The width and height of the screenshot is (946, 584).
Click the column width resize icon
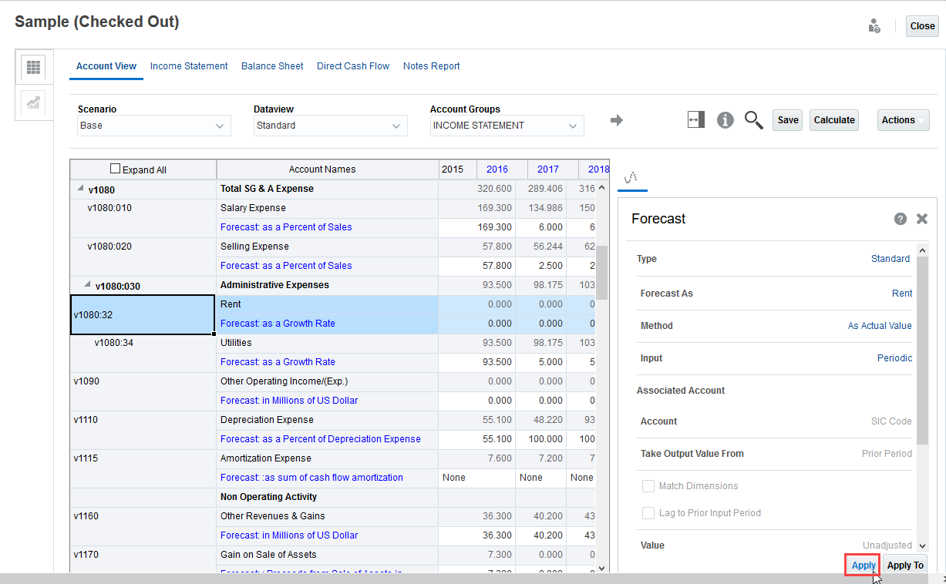[x=696, y=120]
